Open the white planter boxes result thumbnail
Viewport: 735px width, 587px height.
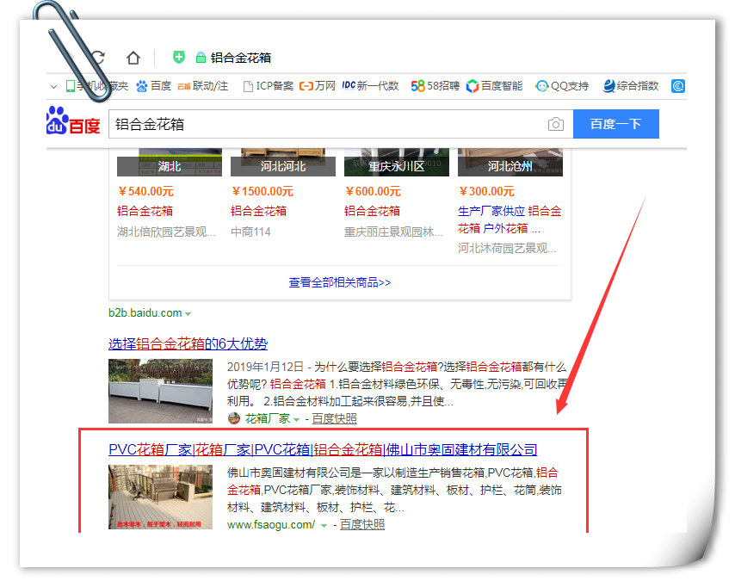(160, 391)
